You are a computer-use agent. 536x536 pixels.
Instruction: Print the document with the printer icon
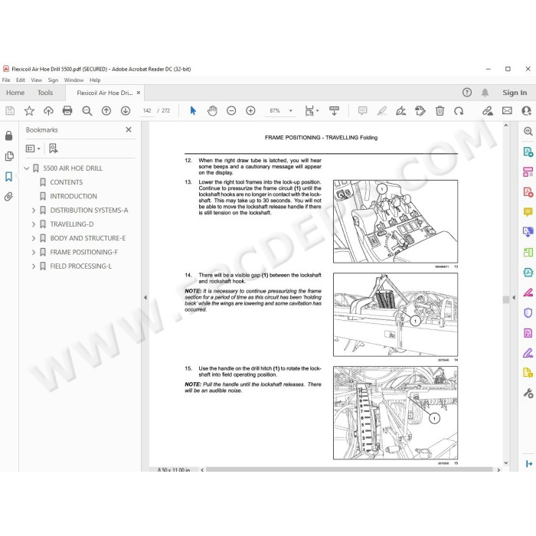click(x=67, y=111)
